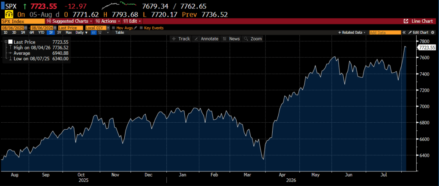Select the bar/candle chart style icon
Image resolution: width=439 pixels, height=186 pixels.
(x=100, y=32)
